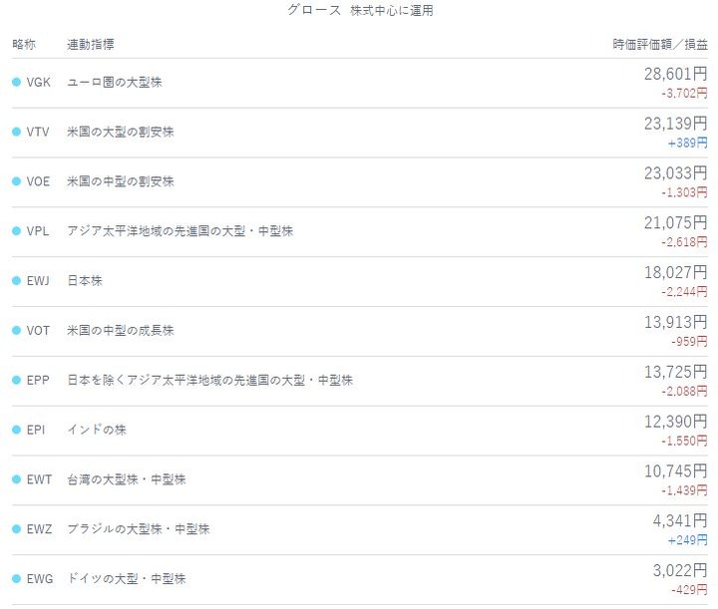Click the 略称 column header

24,45
